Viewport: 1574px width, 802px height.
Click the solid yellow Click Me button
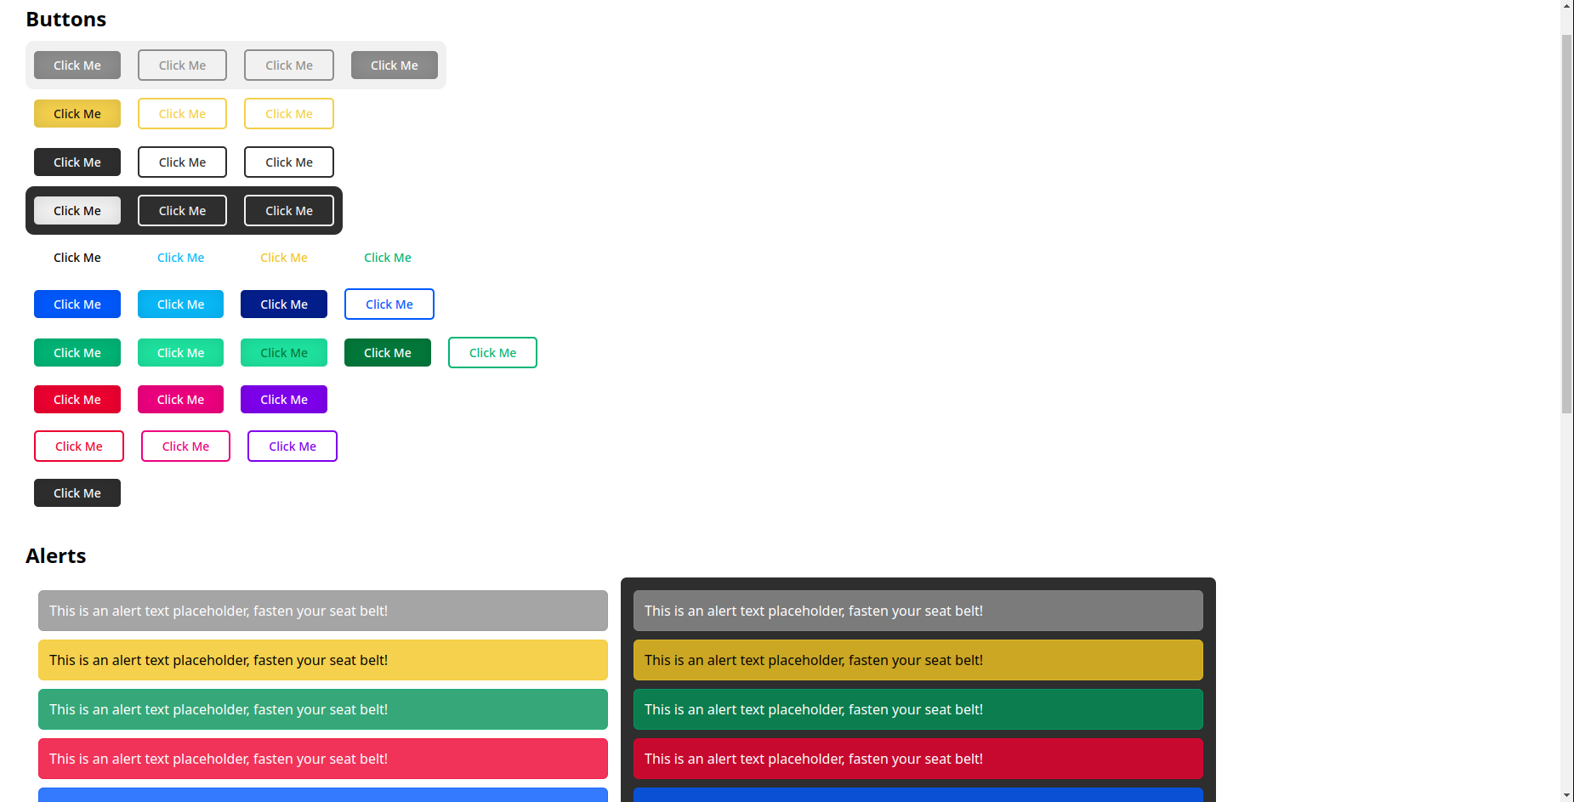(77, 114)
